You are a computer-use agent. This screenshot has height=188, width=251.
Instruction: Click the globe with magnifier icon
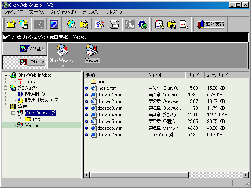tap(71, 24)
